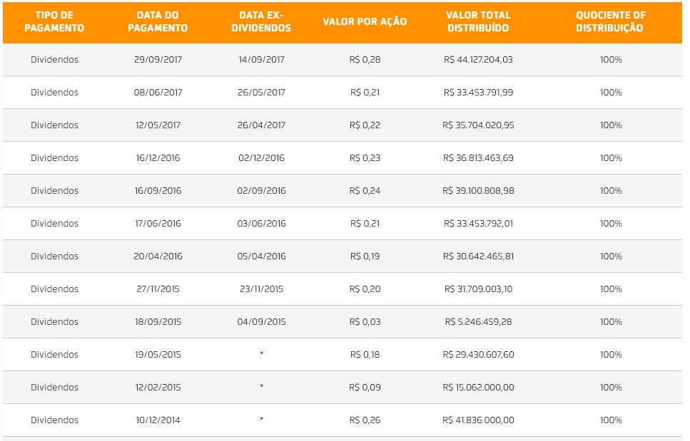The width and height of the screenshot is (690, 441).
Task: Click total value R$ 35.704.020,95
Action: pos(478,125)
